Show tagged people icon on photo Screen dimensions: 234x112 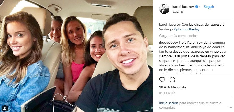click(x=5, y=108)
